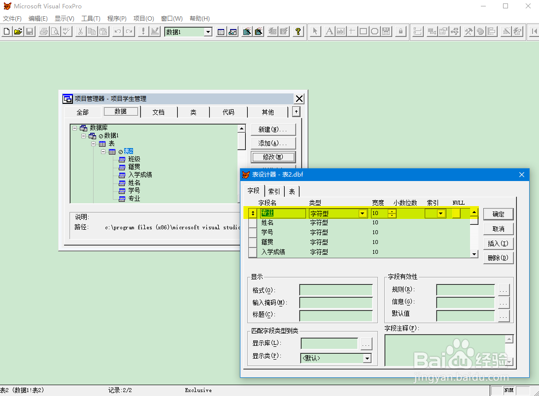The height and width of the screenshot is (396, 539).
Task: Click the Paste clipboard icon
Action: coord(103,31)
